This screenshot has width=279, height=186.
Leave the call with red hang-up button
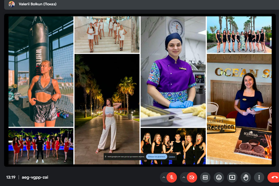point(274,177)
